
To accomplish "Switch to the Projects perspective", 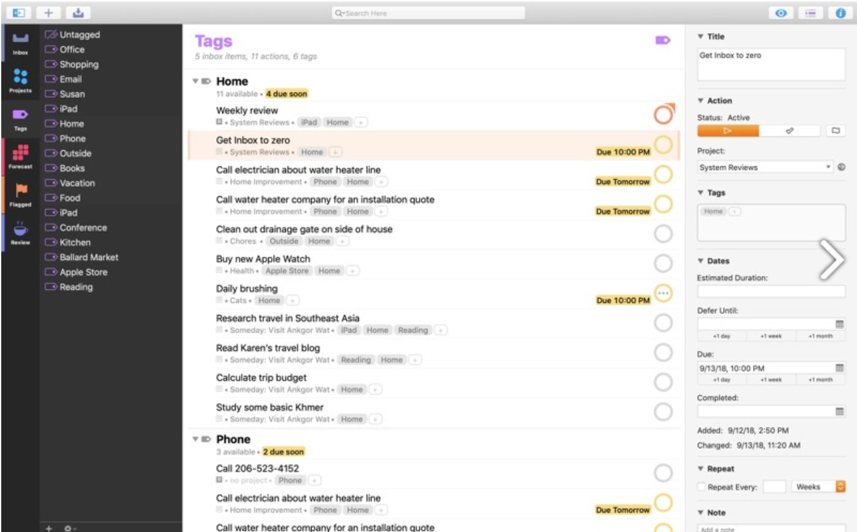I will coord(20,81).
